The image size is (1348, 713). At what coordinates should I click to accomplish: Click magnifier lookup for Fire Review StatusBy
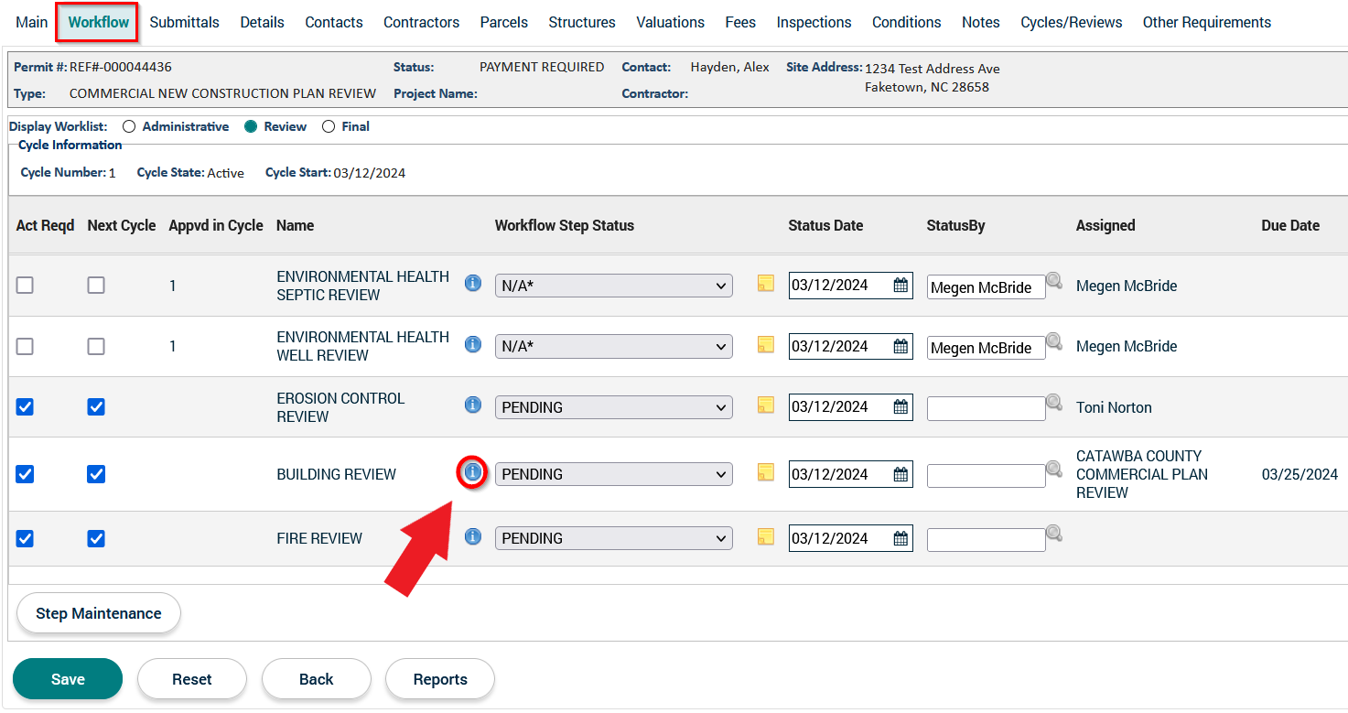(1054, 534)
